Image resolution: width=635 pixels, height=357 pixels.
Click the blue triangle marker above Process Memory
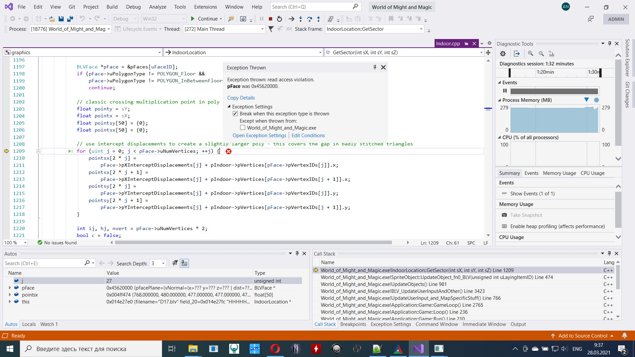click(x=587, y=99)
